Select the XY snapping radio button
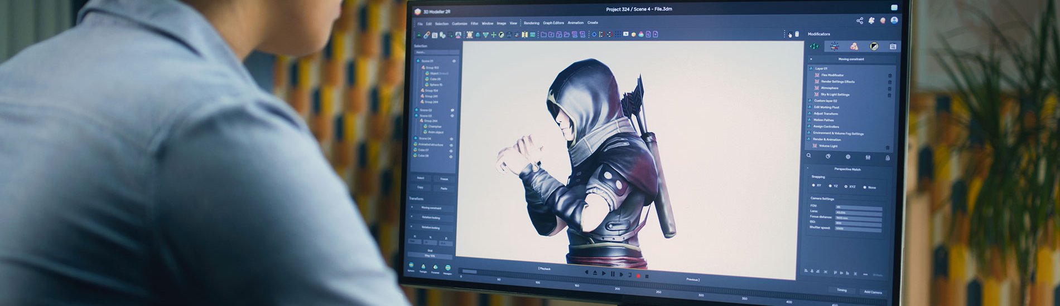This screenshot has width=1060, height=306. pyautogui.click(x=813, y=185)
